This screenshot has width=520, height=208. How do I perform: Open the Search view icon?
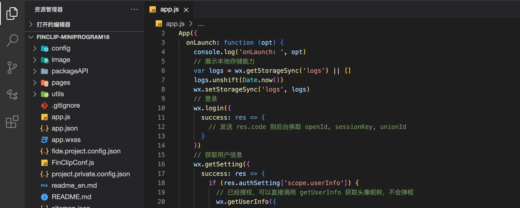click(12, 41)
